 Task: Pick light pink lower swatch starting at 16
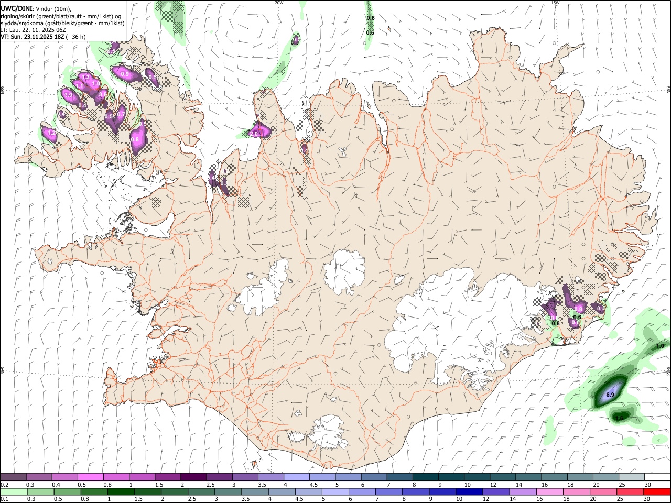(x=549, y=492)
